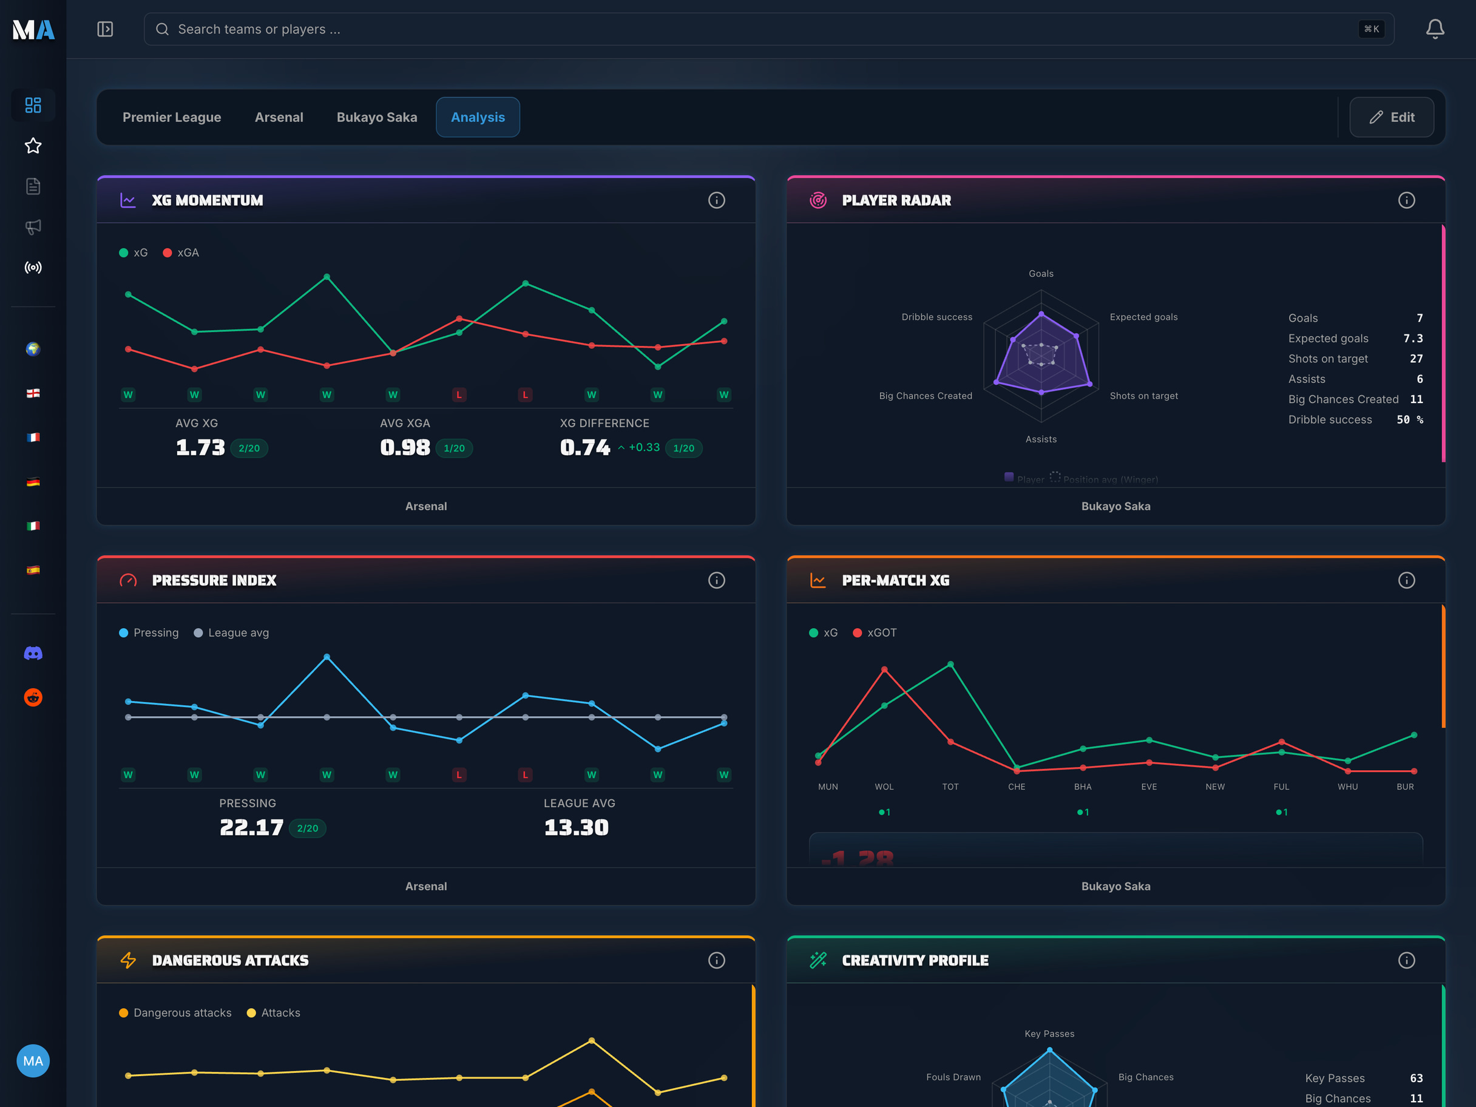Select the Spain flag icon
The image size is (1476, 1107).
pyautogui.click(x=33, y=570)
